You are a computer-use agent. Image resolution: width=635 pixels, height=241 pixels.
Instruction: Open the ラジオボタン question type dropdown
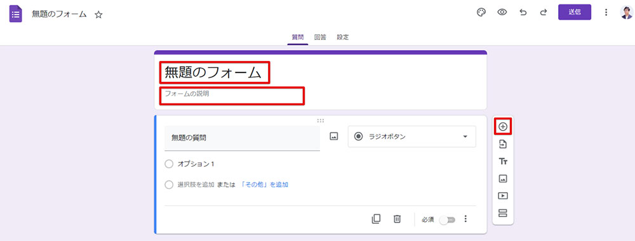412,137
